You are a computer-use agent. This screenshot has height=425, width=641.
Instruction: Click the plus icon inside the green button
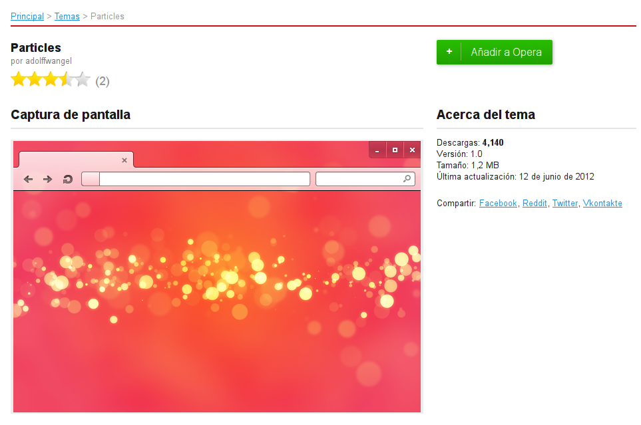click(449, 51)
